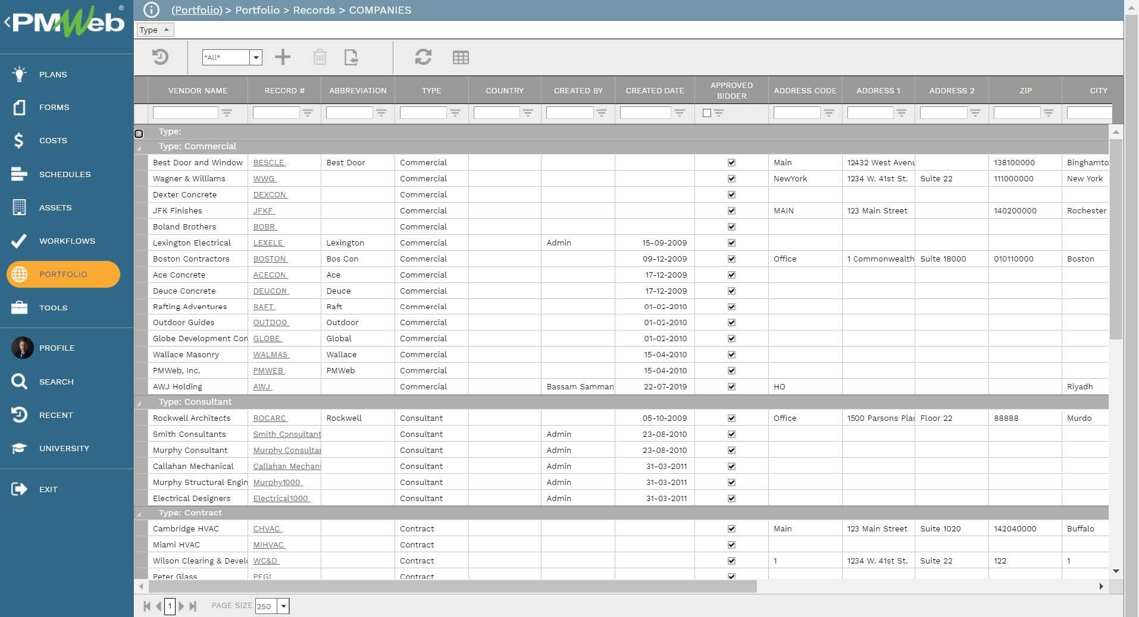Screen dimensions: 1139x617
Task: Click the delete trash can icon
Action: click(x=320, y=57)
